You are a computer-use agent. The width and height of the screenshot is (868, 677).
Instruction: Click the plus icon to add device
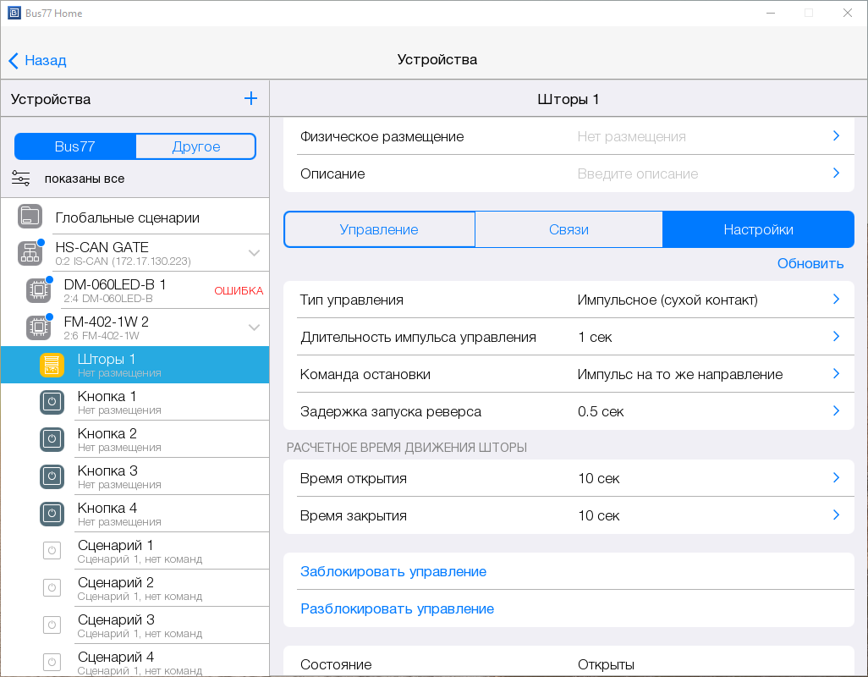click(x=250, y=99)
